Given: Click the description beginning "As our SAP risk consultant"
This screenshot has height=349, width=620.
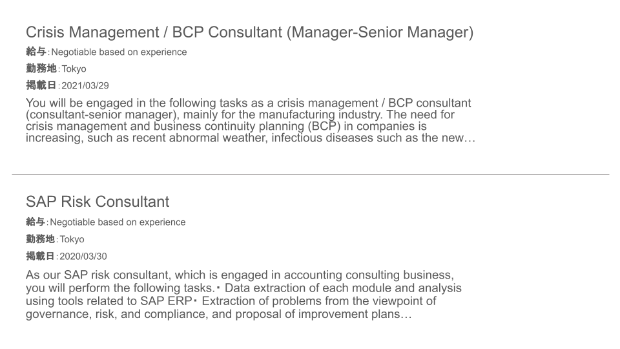Looking at the screenshot, I should (243, 295).
